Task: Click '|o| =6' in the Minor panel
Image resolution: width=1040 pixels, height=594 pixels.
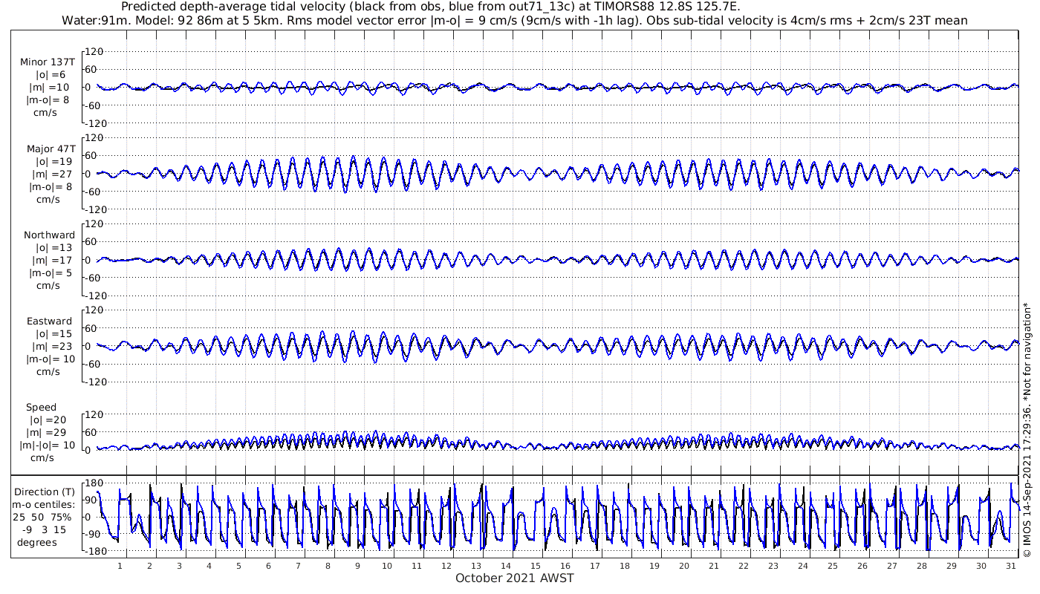Action: [51, 75]
